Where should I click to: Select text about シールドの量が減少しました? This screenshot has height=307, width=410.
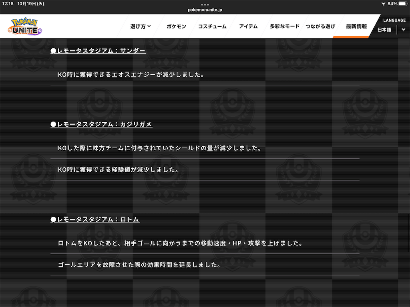tap(159, 148)
